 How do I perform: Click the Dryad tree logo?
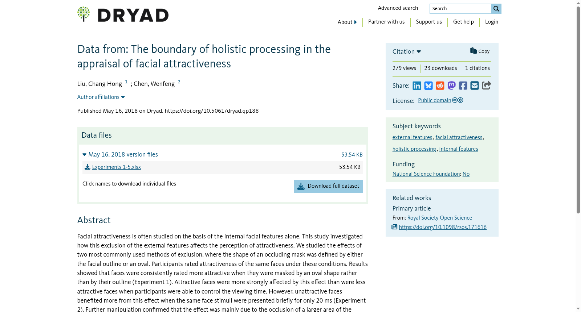point(84,14)
